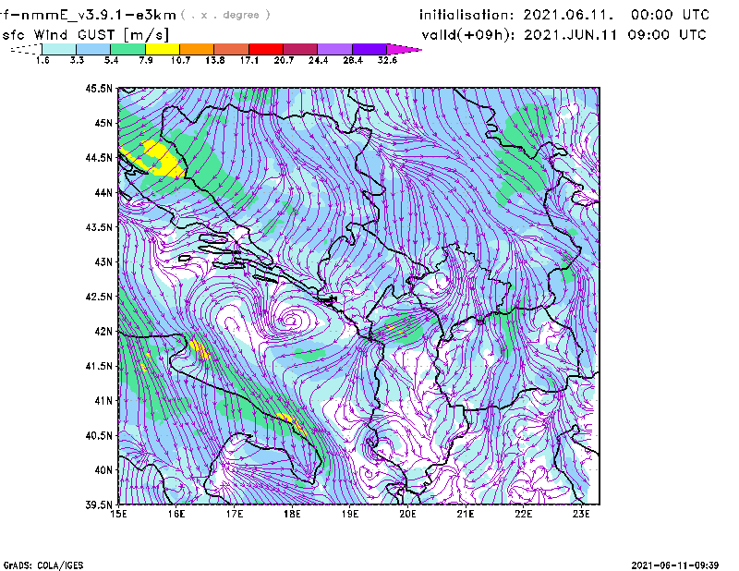Pick the orange 10.7–13.8 legend swatch

(x=197, y=49)
